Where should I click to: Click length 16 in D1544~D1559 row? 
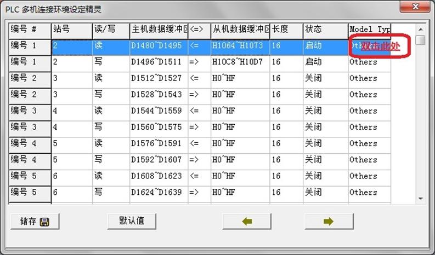point(286,113)
